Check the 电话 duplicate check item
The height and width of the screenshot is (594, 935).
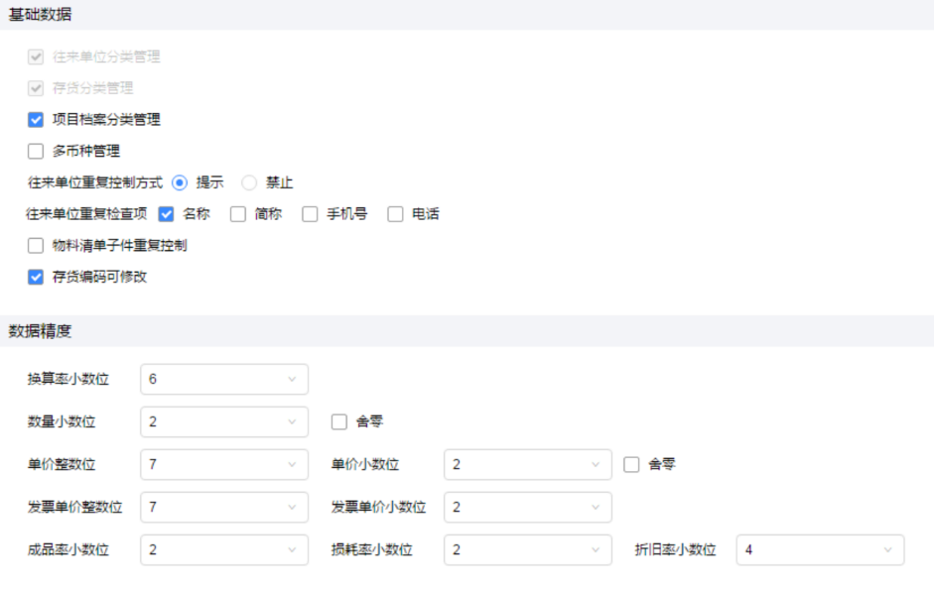coord(395,214)
